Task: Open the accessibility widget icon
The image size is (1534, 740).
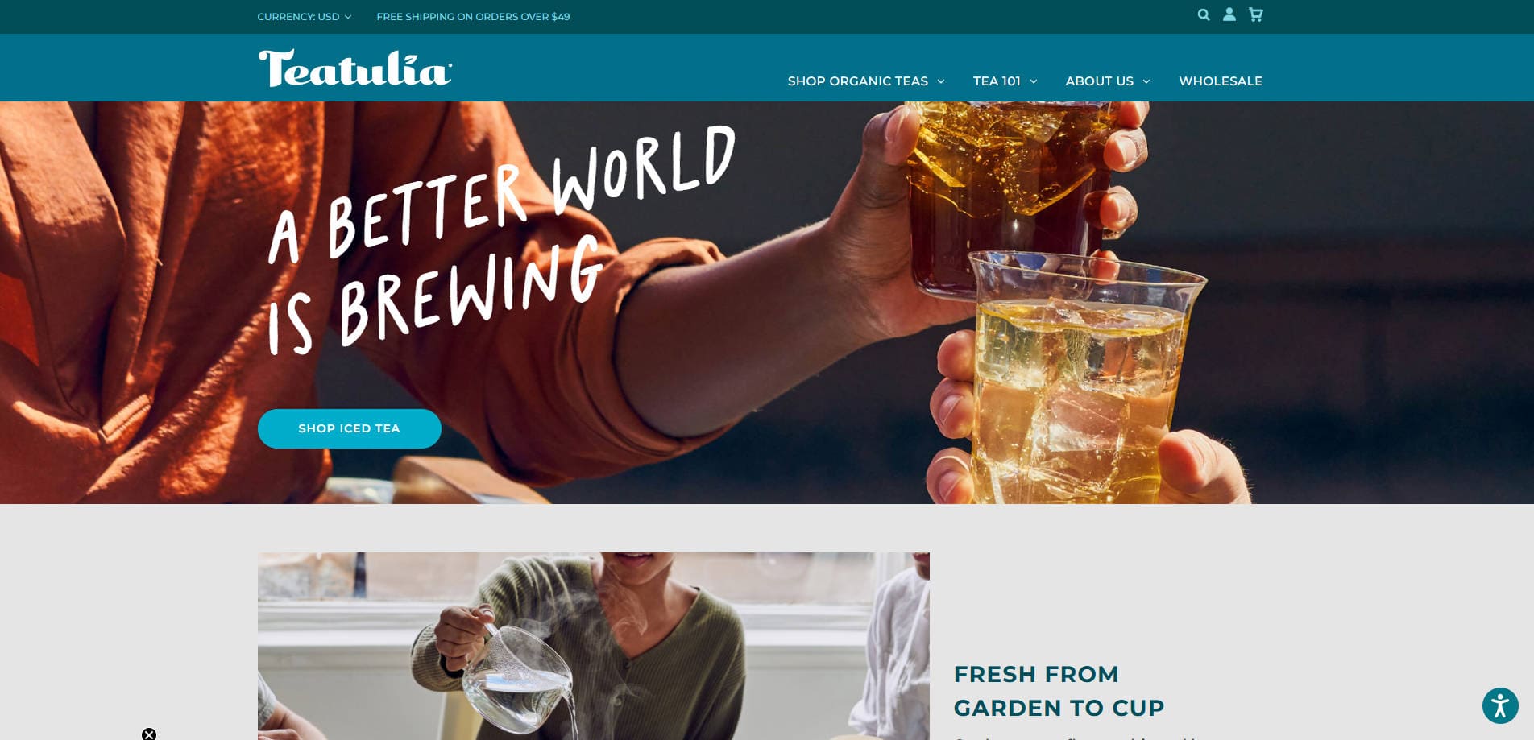Action: [x=1500, y=706]
